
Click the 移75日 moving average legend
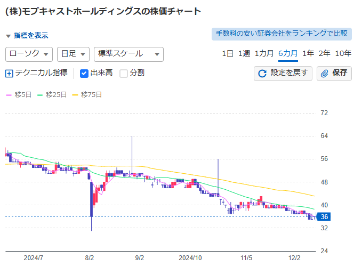(x=87, y=94)
